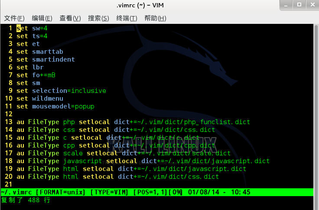The image size is (319, 210).
Task: Close the VIM terminal window
Action: pos(312,5)
